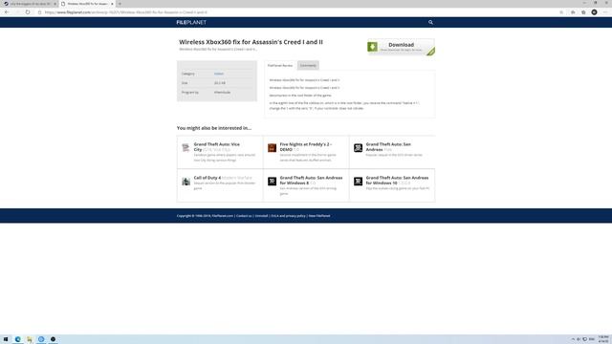612x344 pixels.
Task: Open GTA San Andreas for Windows 8 link
Action: click(x=311, y=181)
